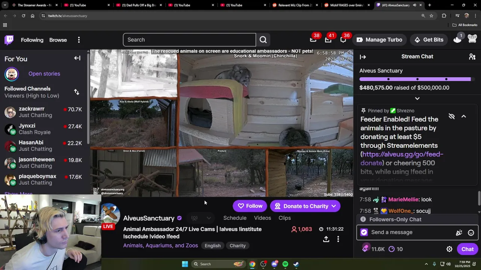481x270 pixels.
Task: Open chat settings gear icon
Action: (449, 249)
